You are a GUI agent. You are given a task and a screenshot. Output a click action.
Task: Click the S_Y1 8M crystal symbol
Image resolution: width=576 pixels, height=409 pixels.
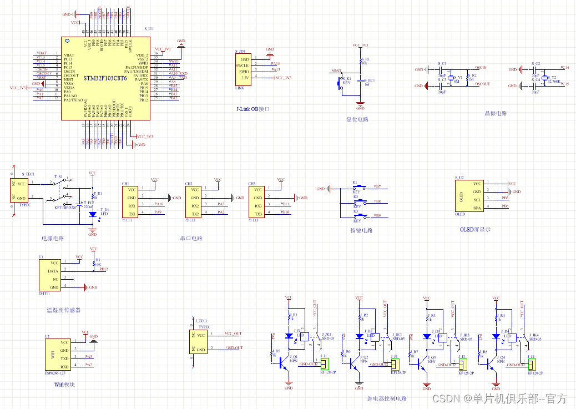pyautogui.click(x=451, y=78)
